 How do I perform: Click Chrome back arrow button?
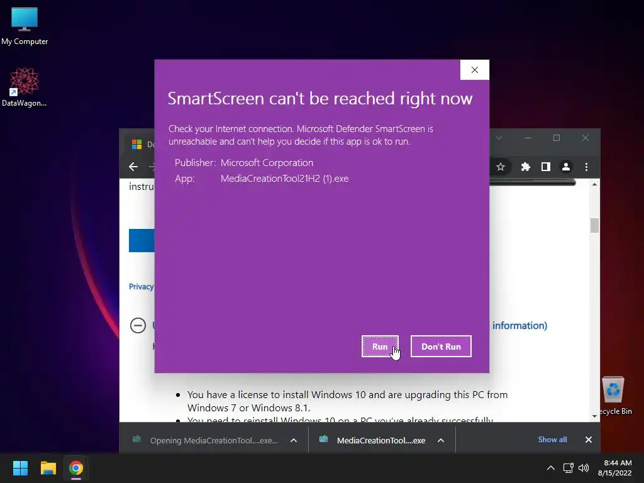[133, 167]
